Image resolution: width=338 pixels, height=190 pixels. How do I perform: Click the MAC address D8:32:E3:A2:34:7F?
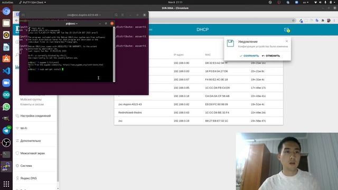(216, 63)
